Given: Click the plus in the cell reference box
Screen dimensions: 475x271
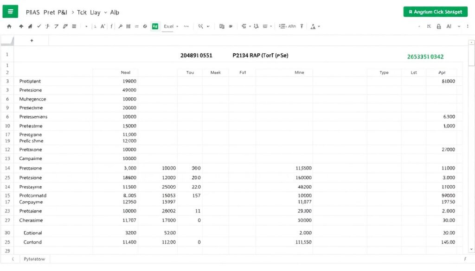Looking at the screenshot, I should coord(32,41).
